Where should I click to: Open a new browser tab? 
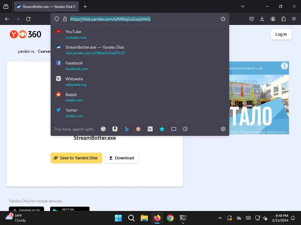85,7
